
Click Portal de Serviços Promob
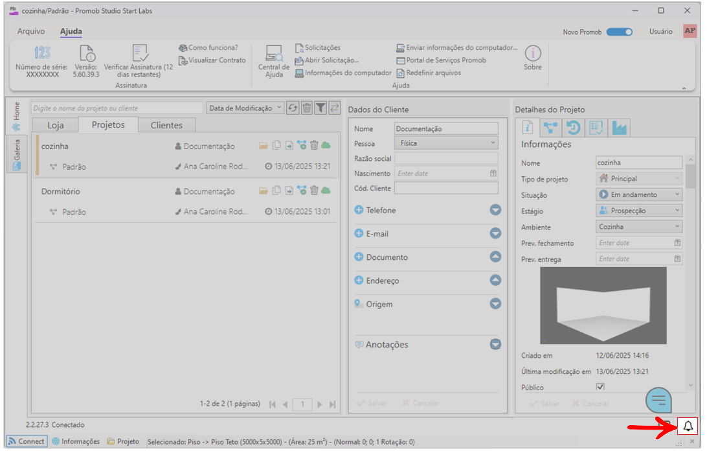(x=442, y=60)
